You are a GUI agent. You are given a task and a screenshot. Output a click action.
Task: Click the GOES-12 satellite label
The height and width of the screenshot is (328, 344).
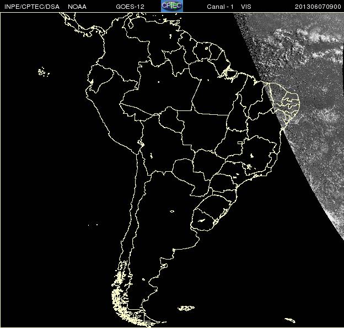(x=130, y=7)
